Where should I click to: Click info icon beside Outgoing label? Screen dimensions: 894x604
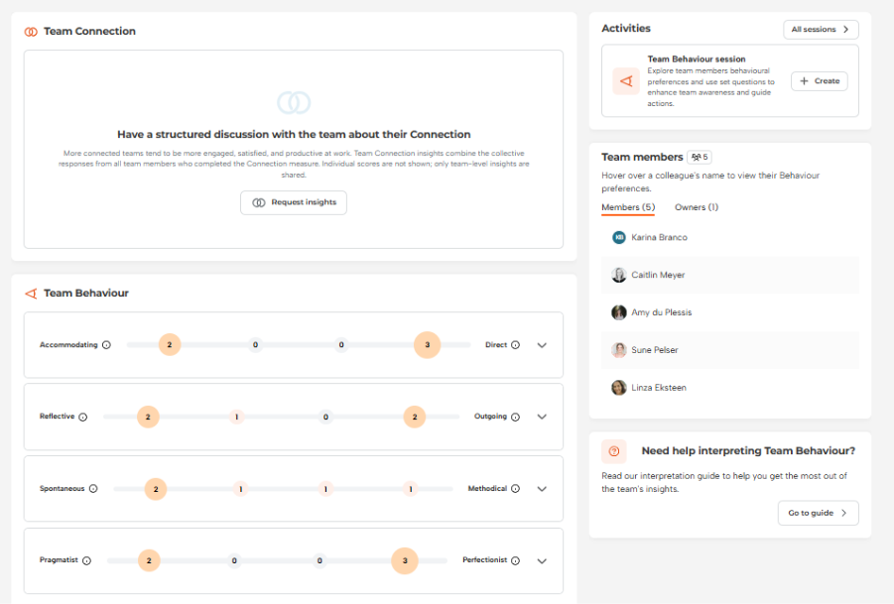(x=516, y=417)
